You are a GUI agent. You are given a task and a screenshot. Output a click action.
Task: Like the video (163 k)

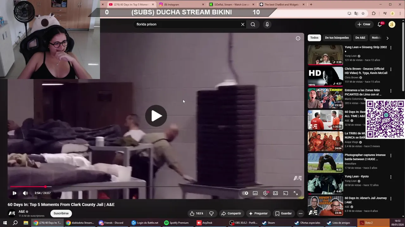(196, 213)
